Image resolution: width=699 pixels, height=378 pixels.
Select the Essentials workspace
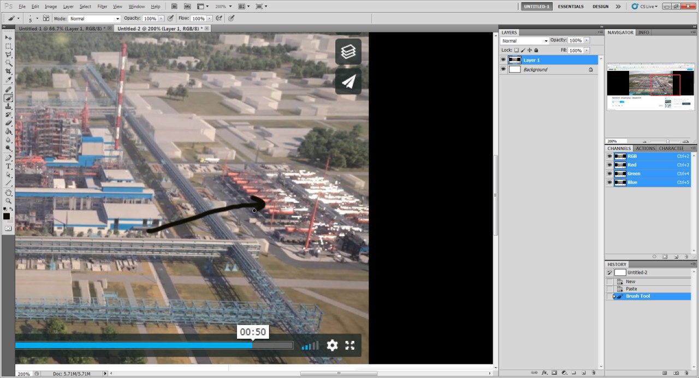coord(571,7)
